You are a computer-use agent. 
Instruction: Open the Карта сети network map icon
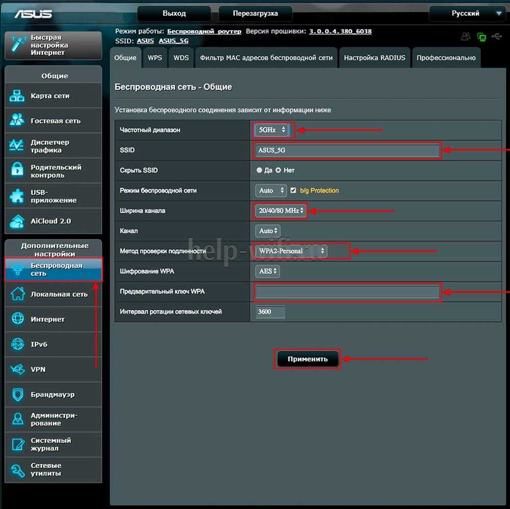17,96
